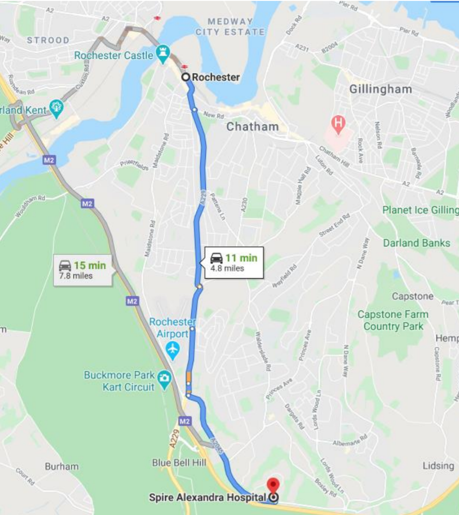Click the M2 road shield near Blue Bell Hill

tap(184, 421)
